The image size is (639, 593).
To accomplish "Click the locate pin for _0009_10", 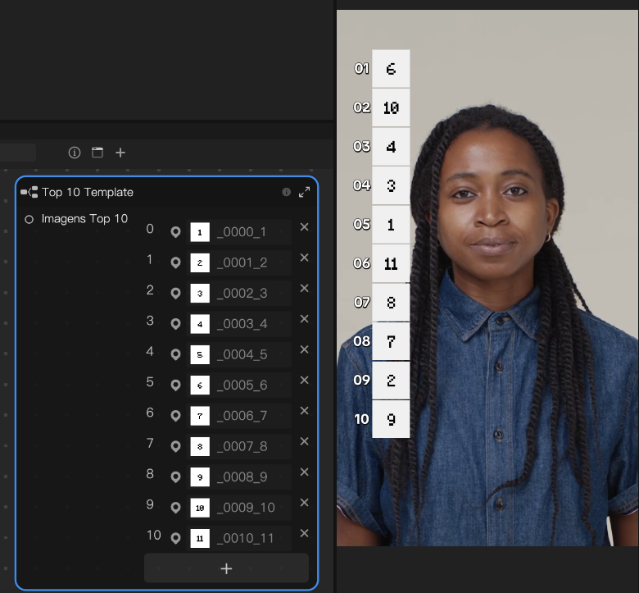I will [175, 508].
